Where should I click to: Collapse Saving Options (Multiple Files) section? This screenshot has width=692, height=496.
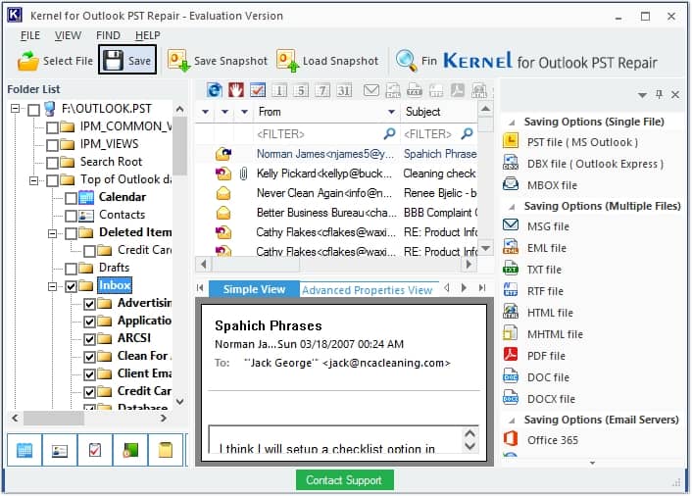click(512, 207)
